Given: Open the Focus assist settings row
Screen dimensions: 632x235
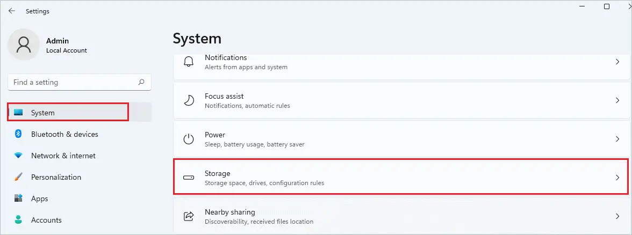Looking at the screenshot, I should click(x=401, y=101).
